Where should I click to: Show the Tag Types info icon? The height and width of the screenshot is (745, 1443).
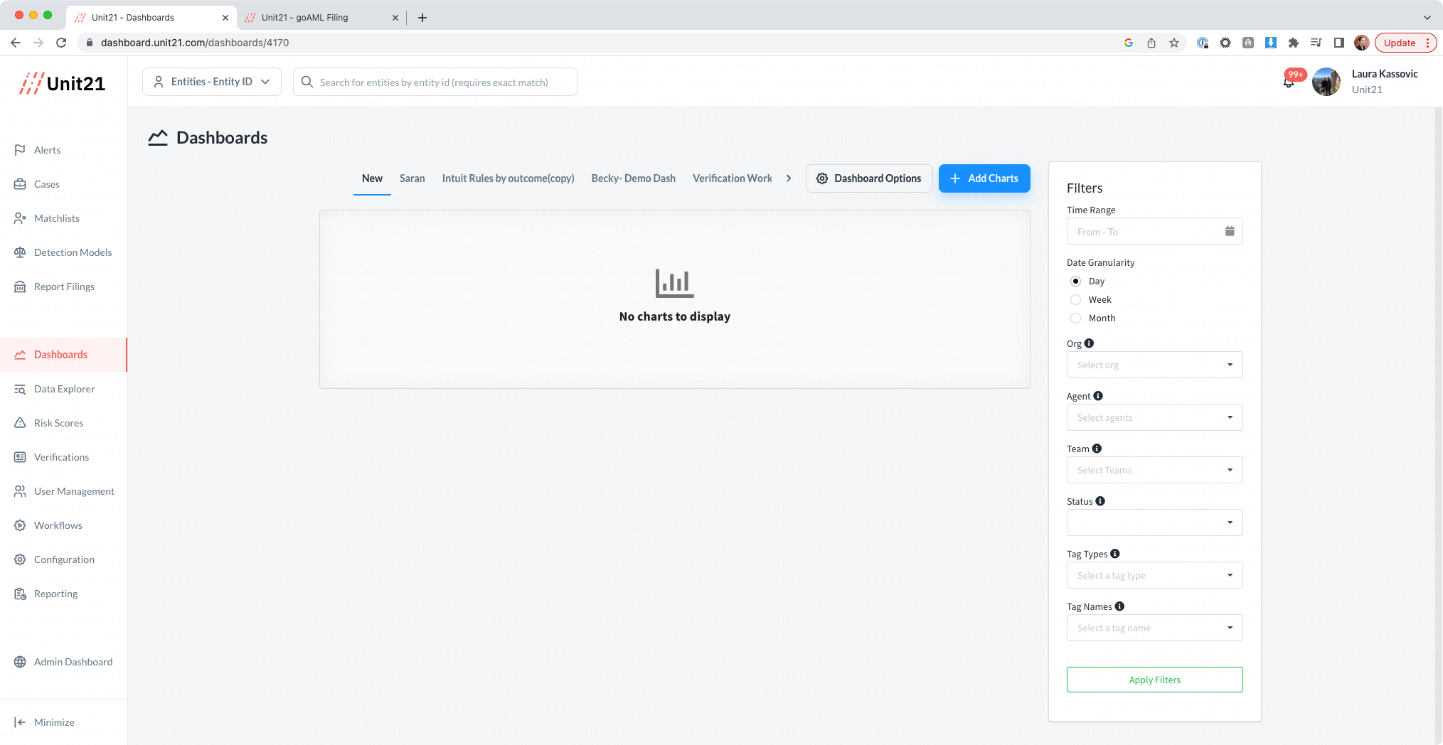pyautogui.click(x=1115, y=554)
